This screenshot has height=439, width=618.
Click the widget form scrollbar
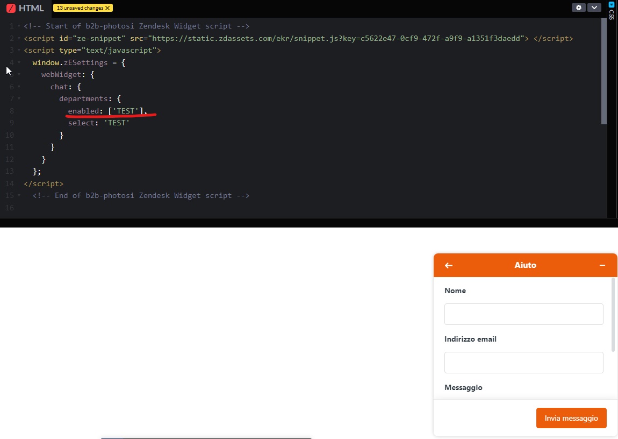click(613, 315)
